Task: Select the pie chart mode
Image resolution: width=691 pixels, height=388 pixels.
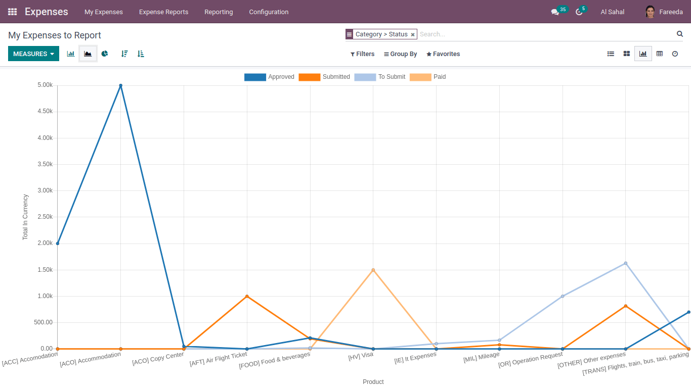Action: point(105,54)
